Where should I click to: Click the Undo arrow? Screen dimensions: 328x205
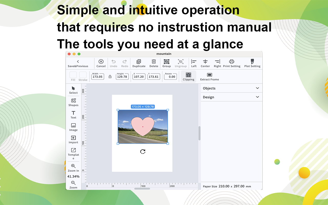[114, 61]
